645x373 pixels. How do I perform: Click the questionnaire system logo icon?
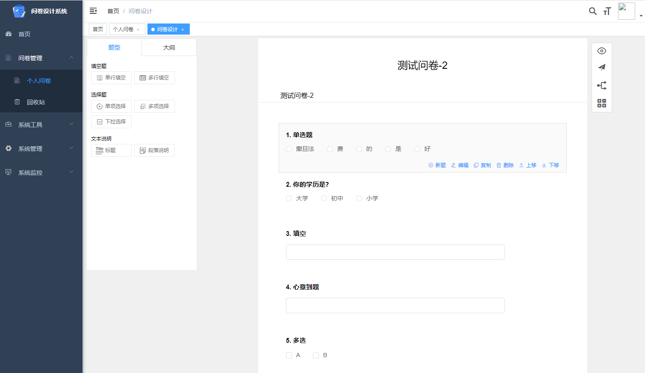tap(19, 11)
